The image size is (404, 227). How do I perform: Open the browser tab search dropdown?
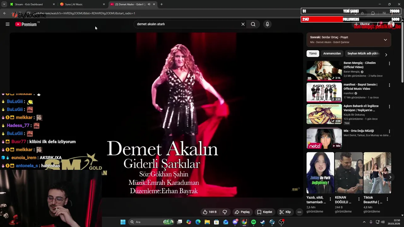4,4
